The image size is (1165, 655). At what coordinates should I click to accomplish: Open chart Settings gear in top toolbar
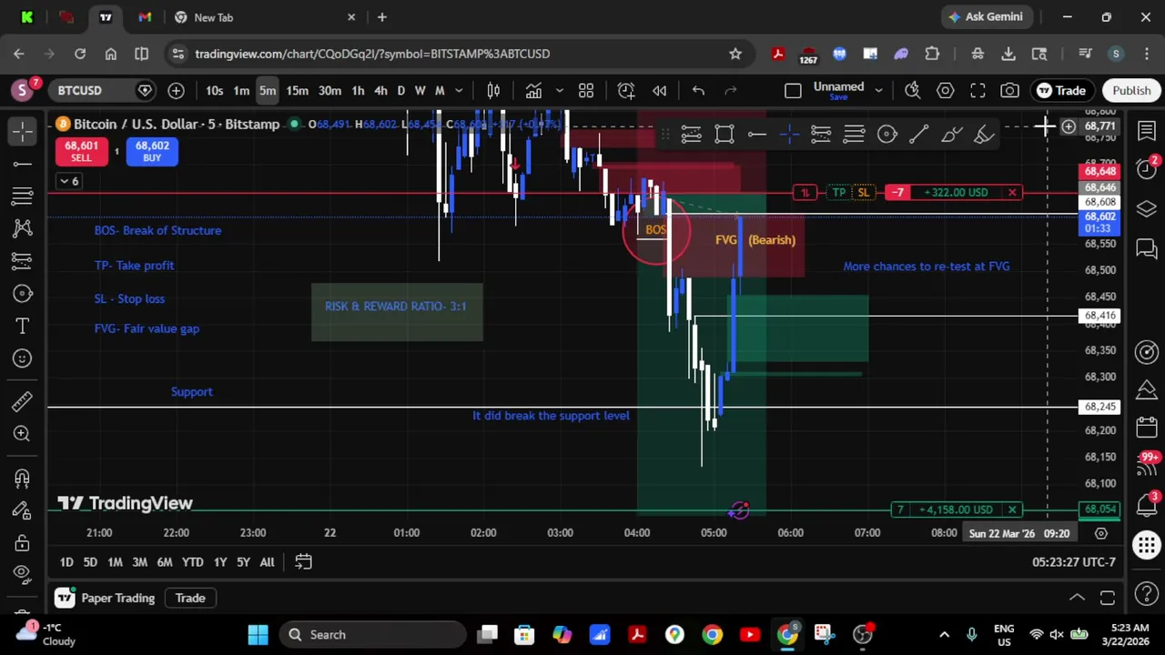click(x=945, y=90)
